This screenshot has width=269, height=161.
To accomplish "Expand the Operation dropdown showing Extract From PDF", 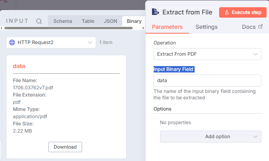I will (207, 54).
